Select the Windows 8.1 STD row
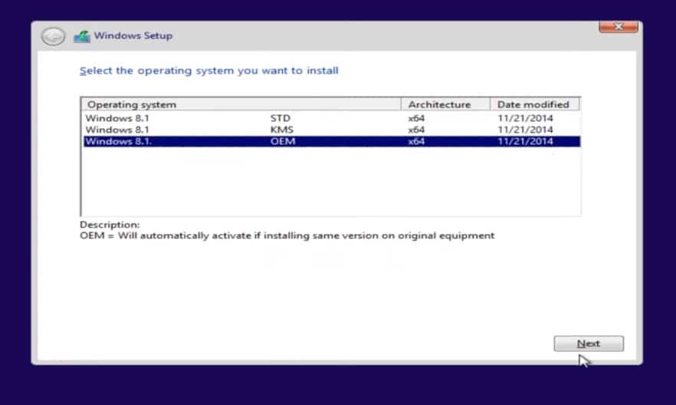The height and width of the screenshot is (405, 676). (x=331, y=118)
